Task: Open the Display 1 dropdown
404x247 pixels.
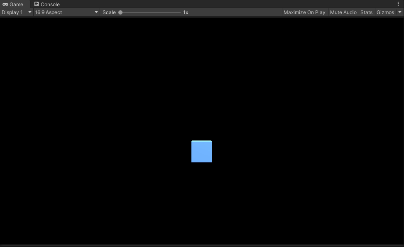Action: [17, 12]
